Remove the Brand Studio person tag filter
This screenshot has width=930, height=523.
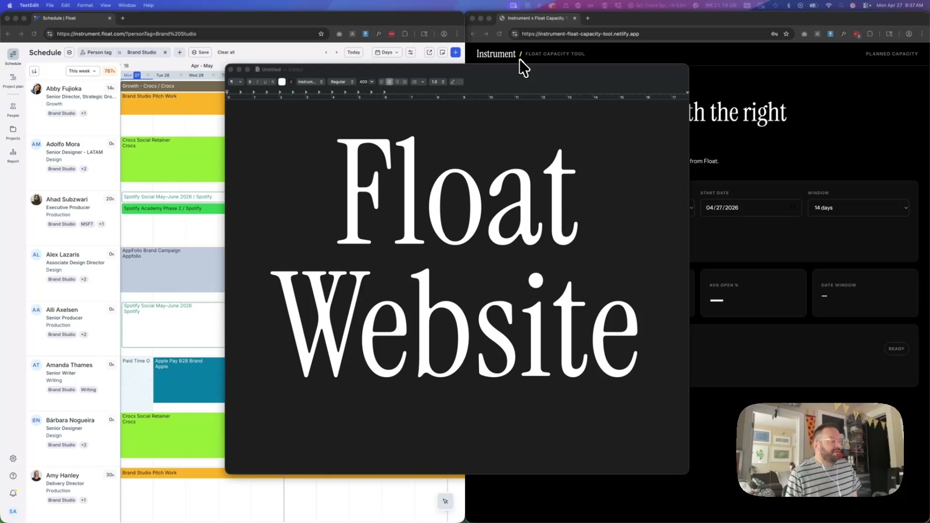[x=165, y=52]
